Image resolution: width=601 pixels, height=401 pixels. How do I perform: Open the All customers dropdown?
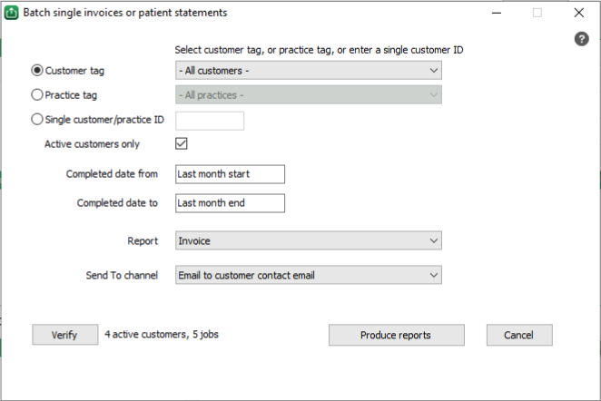[308, 70]
